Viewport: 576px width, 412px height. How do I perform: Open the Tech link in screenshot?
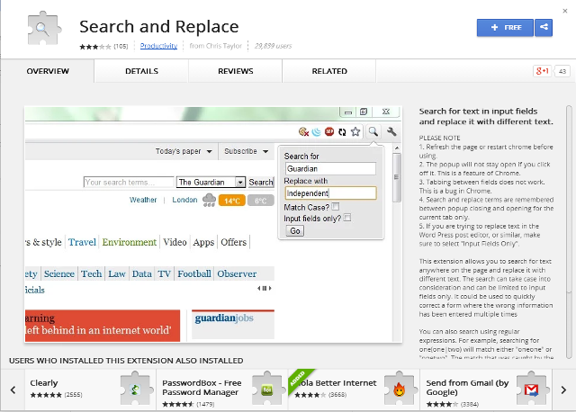91,274
